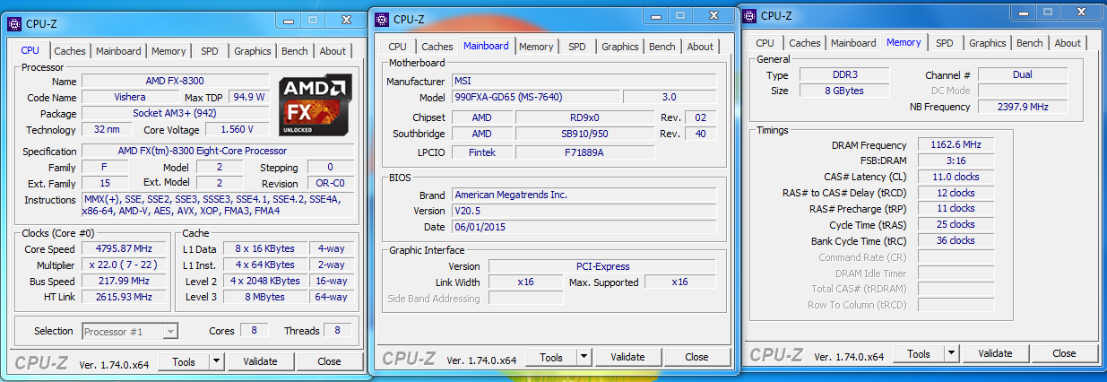This screenshot has width=1107, height=382.
Task: Open the Tools dropdown arrow in the Mainboard window
Action: tap(584, 357)
